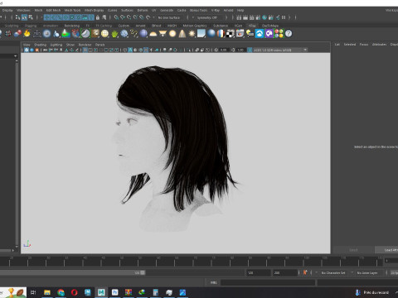Viewport: 398px width, 298px height.
Task: Click the light-blue spiky ball shelf icon
Action: (124, 34)
